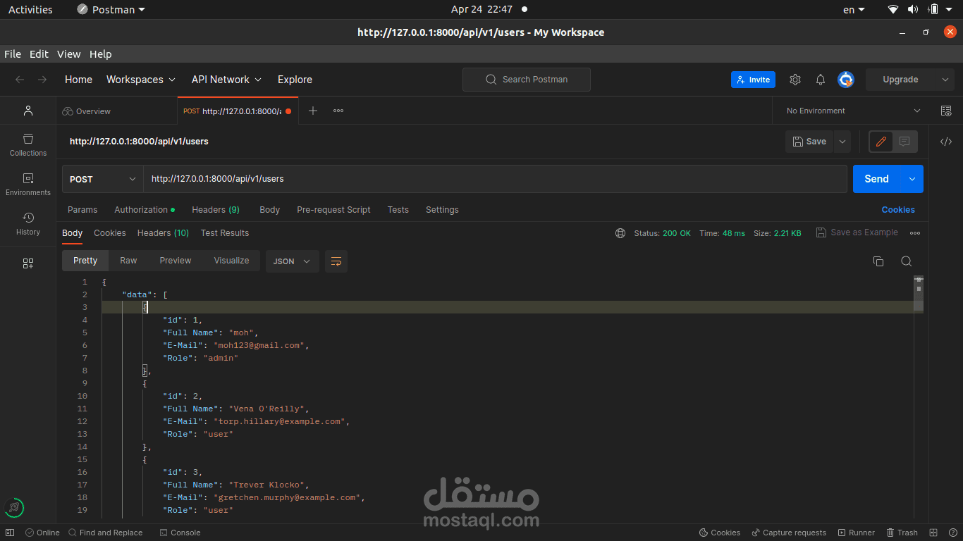Open the View menu
The width and height of the screenshot is (963, 541).
[69, 54]
